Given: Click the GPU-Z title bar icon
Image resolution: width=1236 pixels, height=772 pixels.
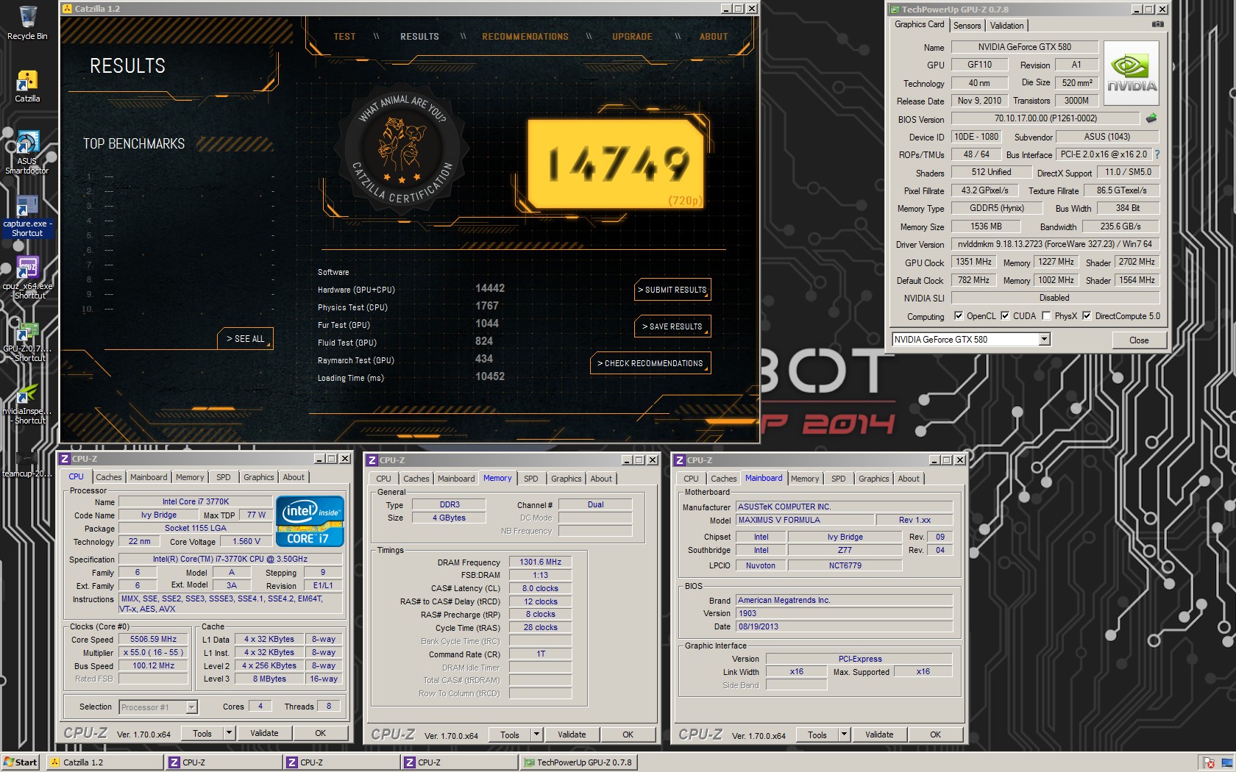Looking at the screenshot, I should click(x=895, y=10).
